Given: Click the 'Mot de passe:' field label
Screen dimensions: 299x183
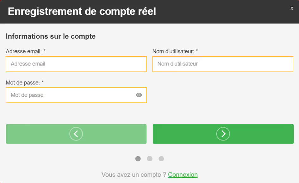Looking at the screenshot, I should pos(23,83).
